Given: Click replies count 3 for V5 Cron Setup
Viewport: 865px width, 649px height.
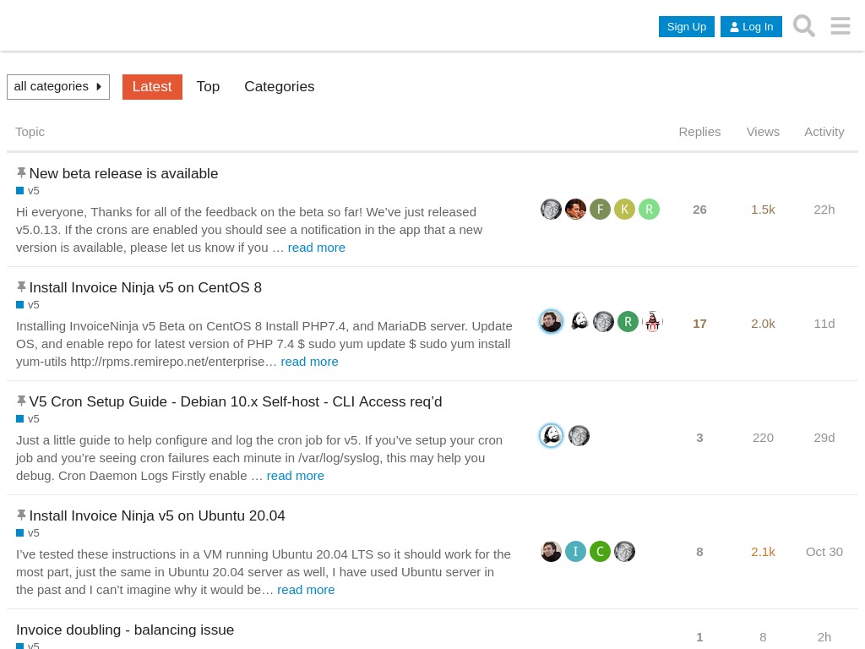Looking at the screenshot, I should click(x=699, y=438).
